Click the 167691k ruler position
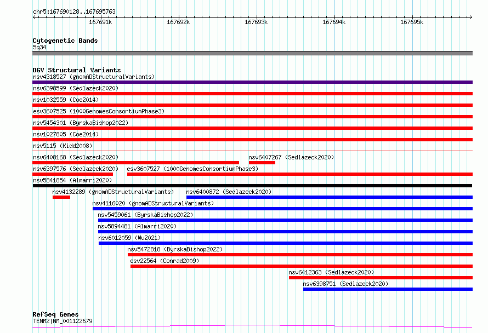Image resolution: width=488 pixels, height=333 pixels. (100, 22)
